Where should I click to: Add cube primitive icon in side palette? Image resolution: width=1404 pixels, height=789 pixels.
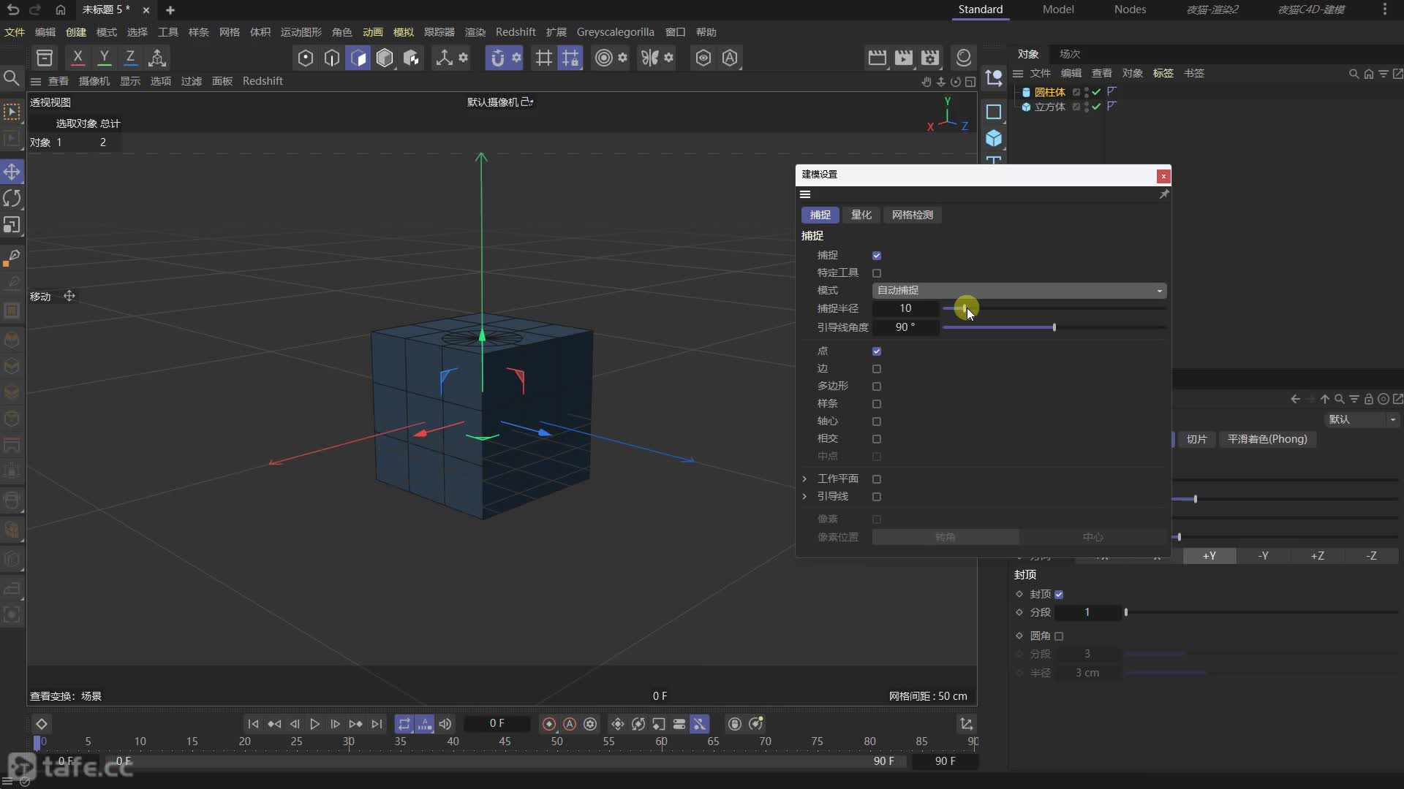[993, 138]
